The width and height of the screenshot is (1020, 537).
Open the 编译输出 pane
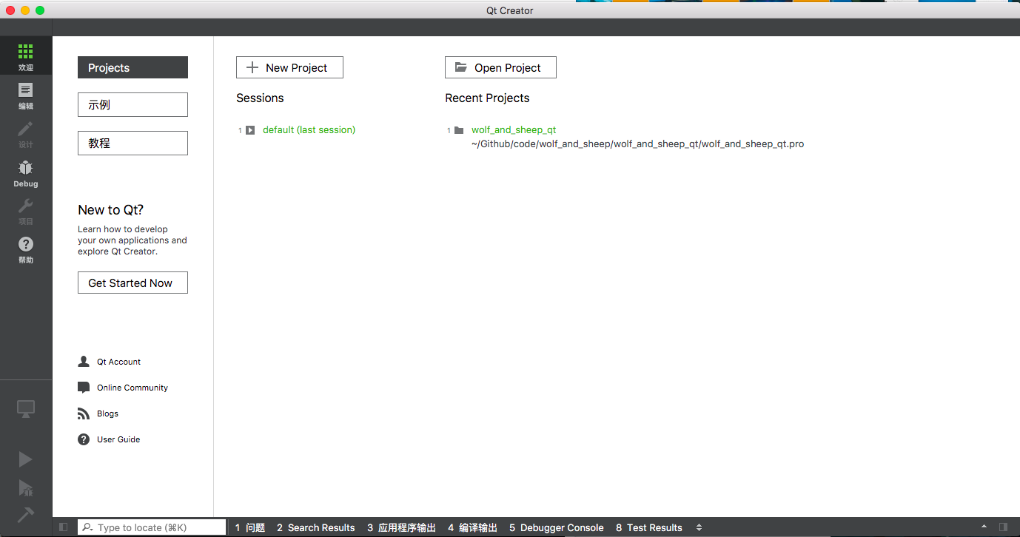click(472, 527)
